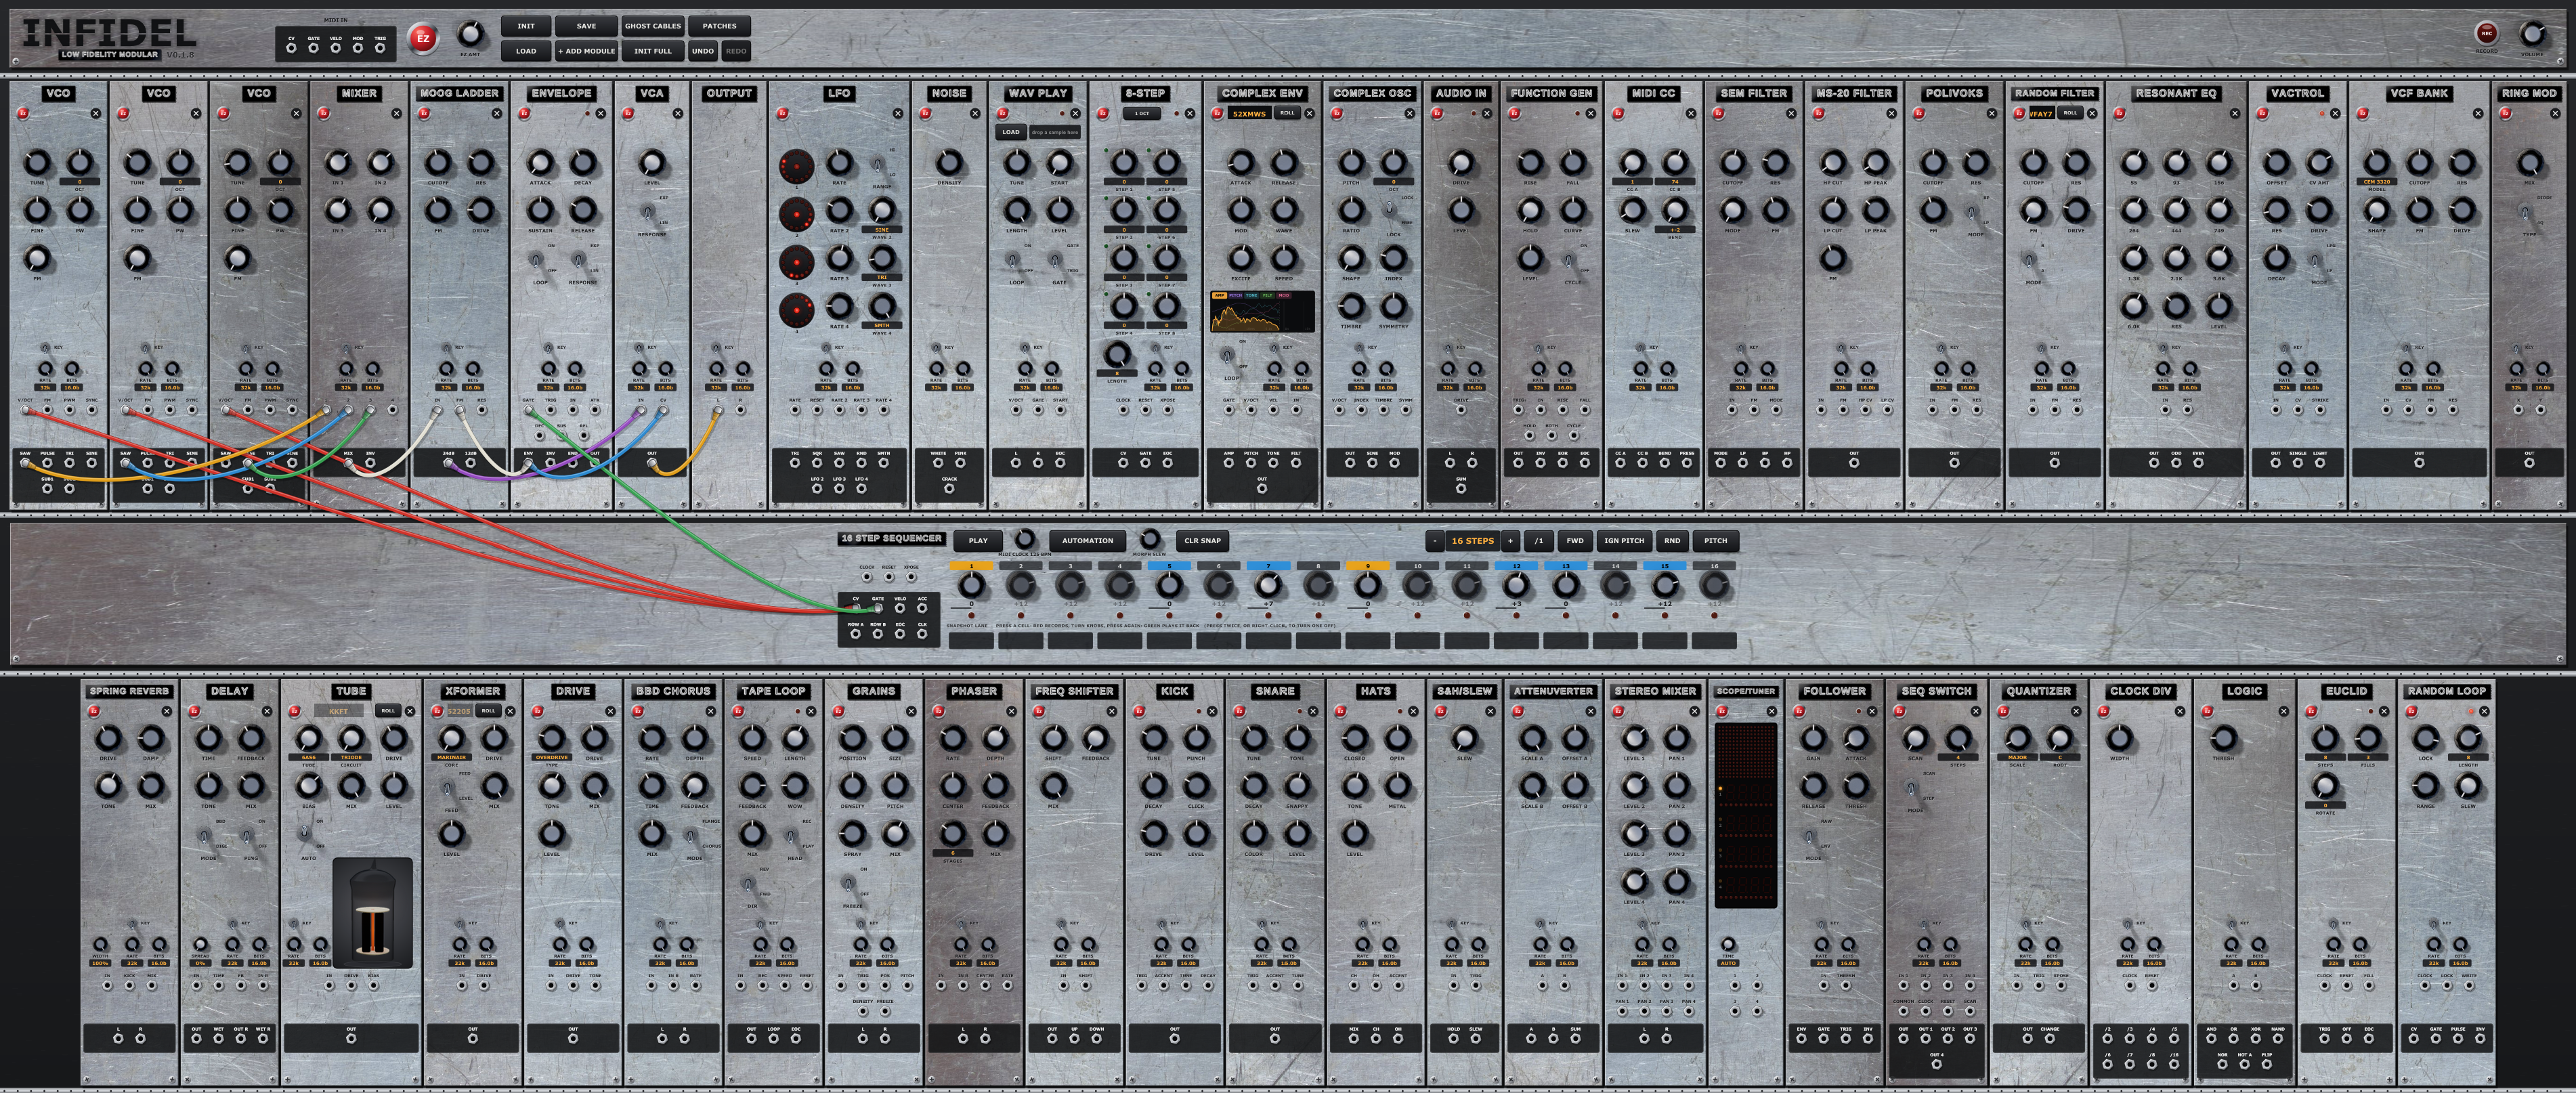This screenshot has height=1093, width=2576.
Task: Close the SPRING REVERB module
Action: click(x=167, y=711)
